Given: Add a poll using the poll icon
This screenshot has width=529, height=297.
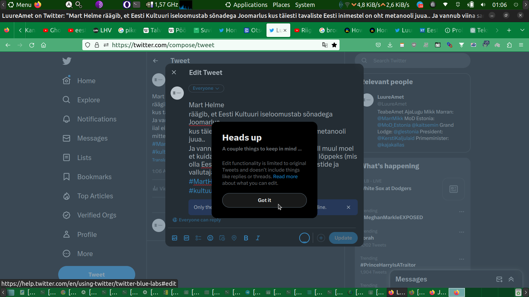Looking at the screenshot, I should [x=198, y=238].
